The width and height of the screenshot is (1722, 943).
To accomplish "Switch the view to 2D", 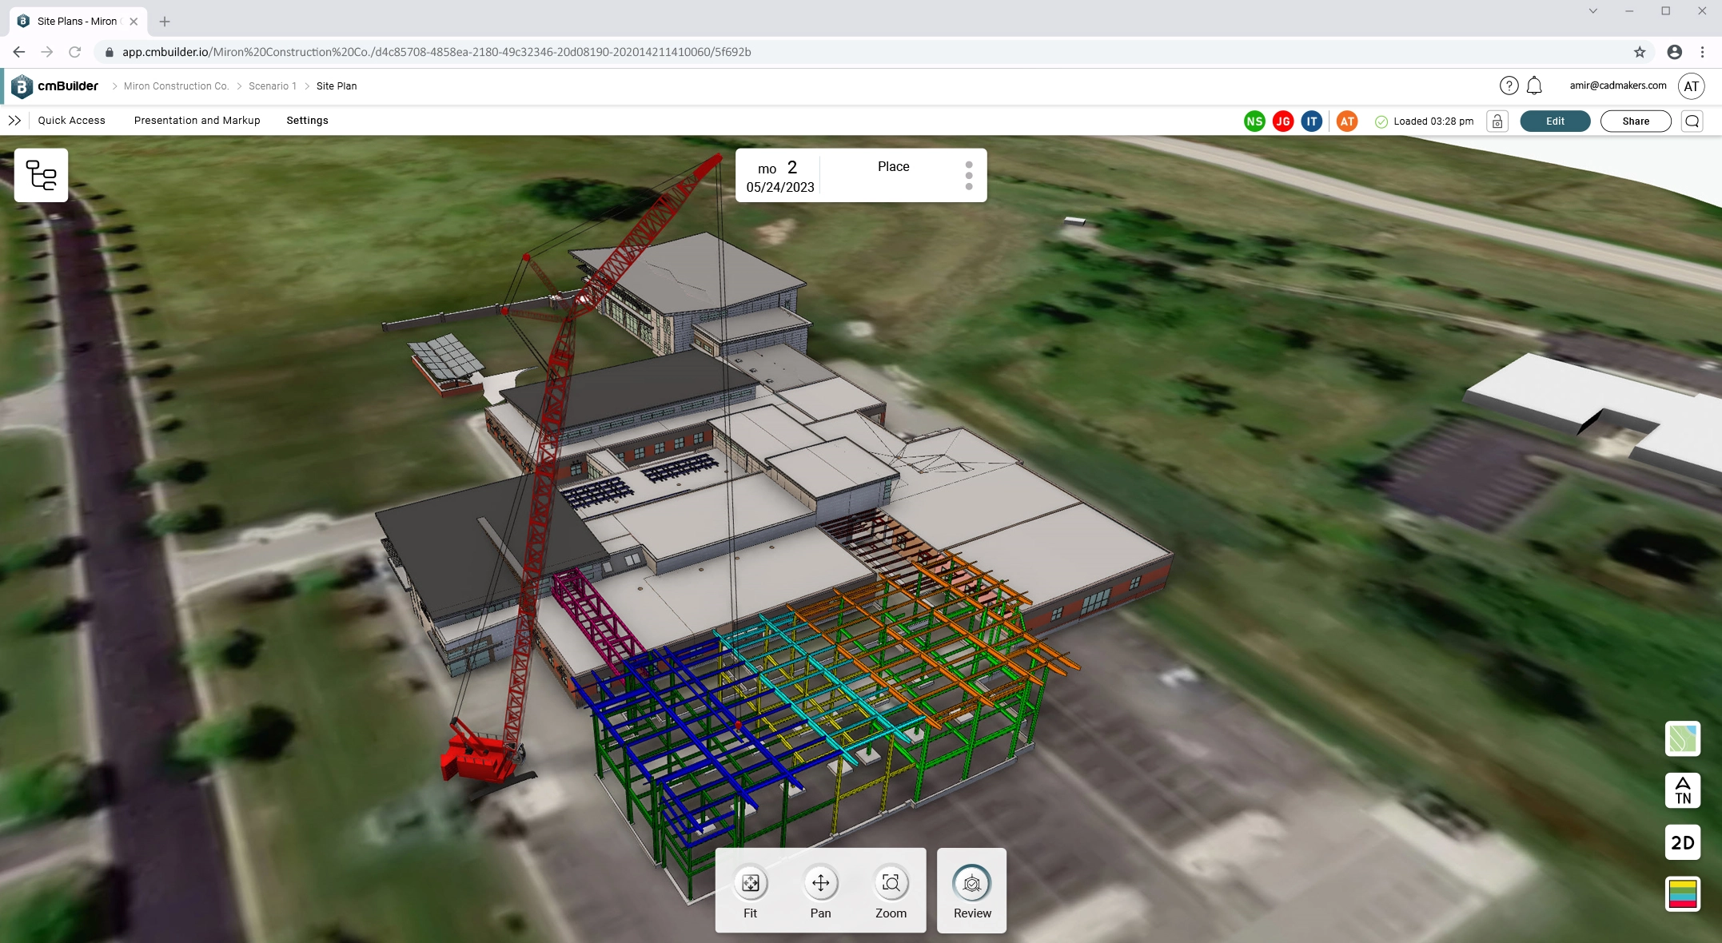I will tap(1683, 842).
